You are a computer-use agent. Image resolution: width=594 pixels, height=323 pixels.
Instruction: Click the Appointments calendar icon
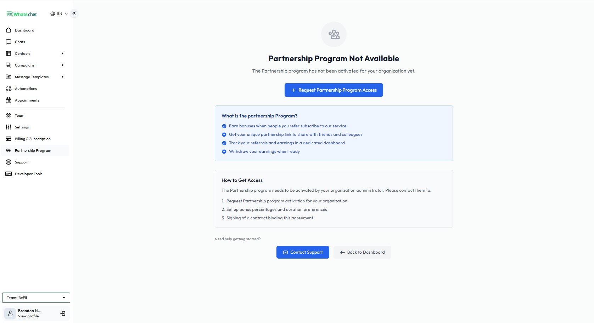point(9,100)
